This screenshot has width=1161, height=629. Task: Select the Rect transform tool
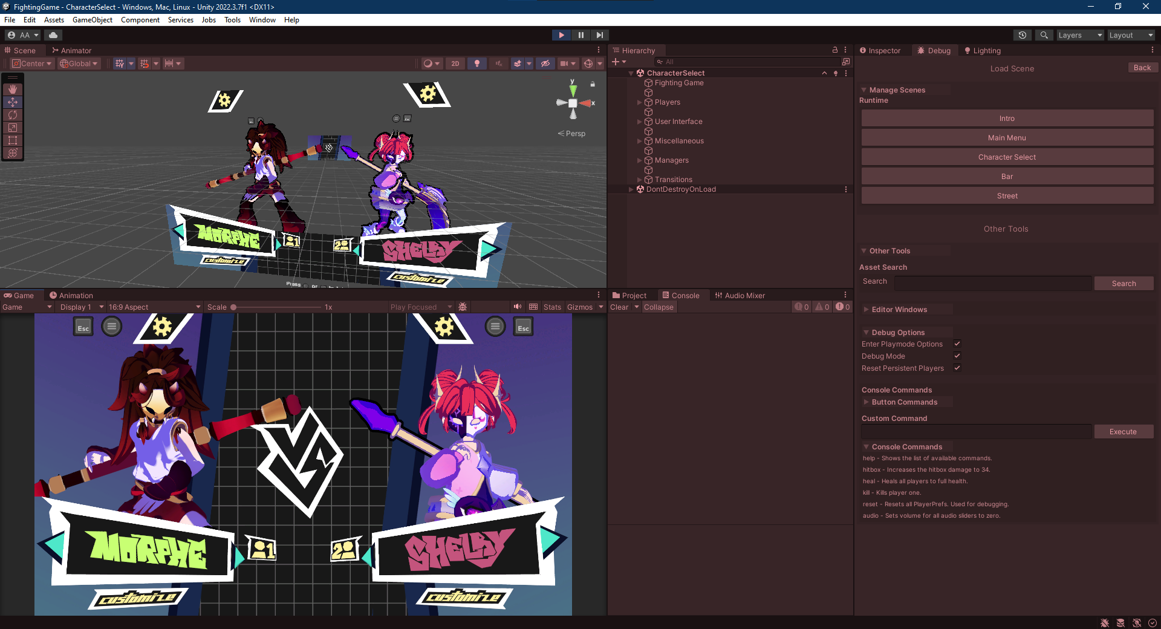13,140
